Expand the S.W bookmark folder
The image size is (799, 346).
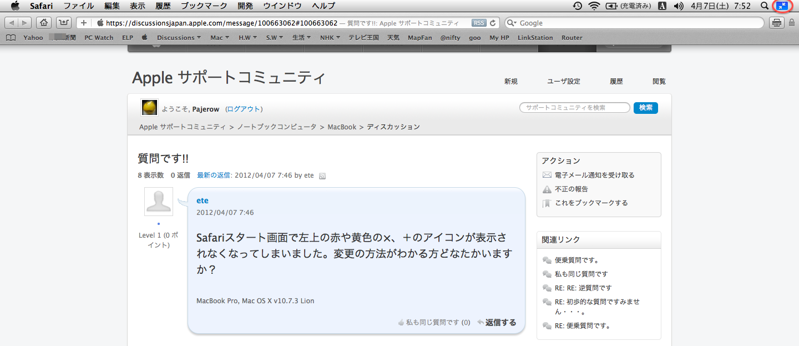(275, 38)
